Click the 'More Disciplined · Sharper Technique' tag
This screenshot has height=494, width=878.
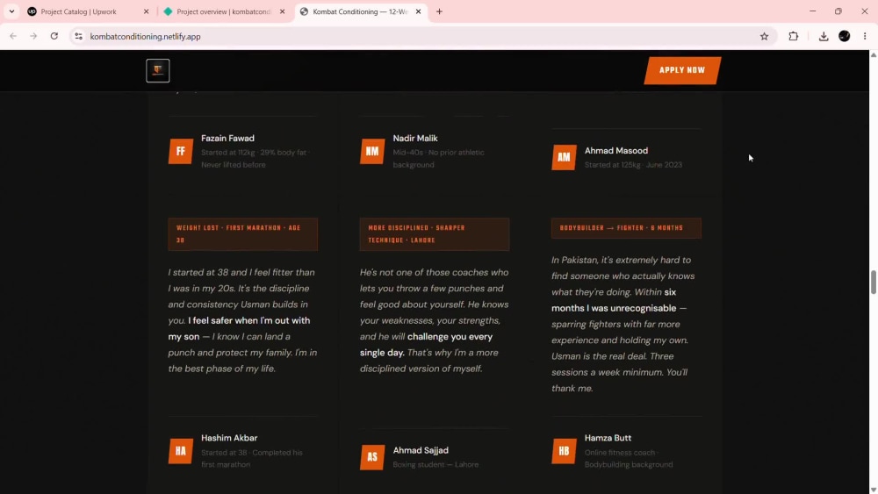pos(435,234)
